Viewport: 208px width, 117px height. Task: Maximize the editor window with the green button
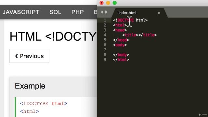click(x=115, y=3)
